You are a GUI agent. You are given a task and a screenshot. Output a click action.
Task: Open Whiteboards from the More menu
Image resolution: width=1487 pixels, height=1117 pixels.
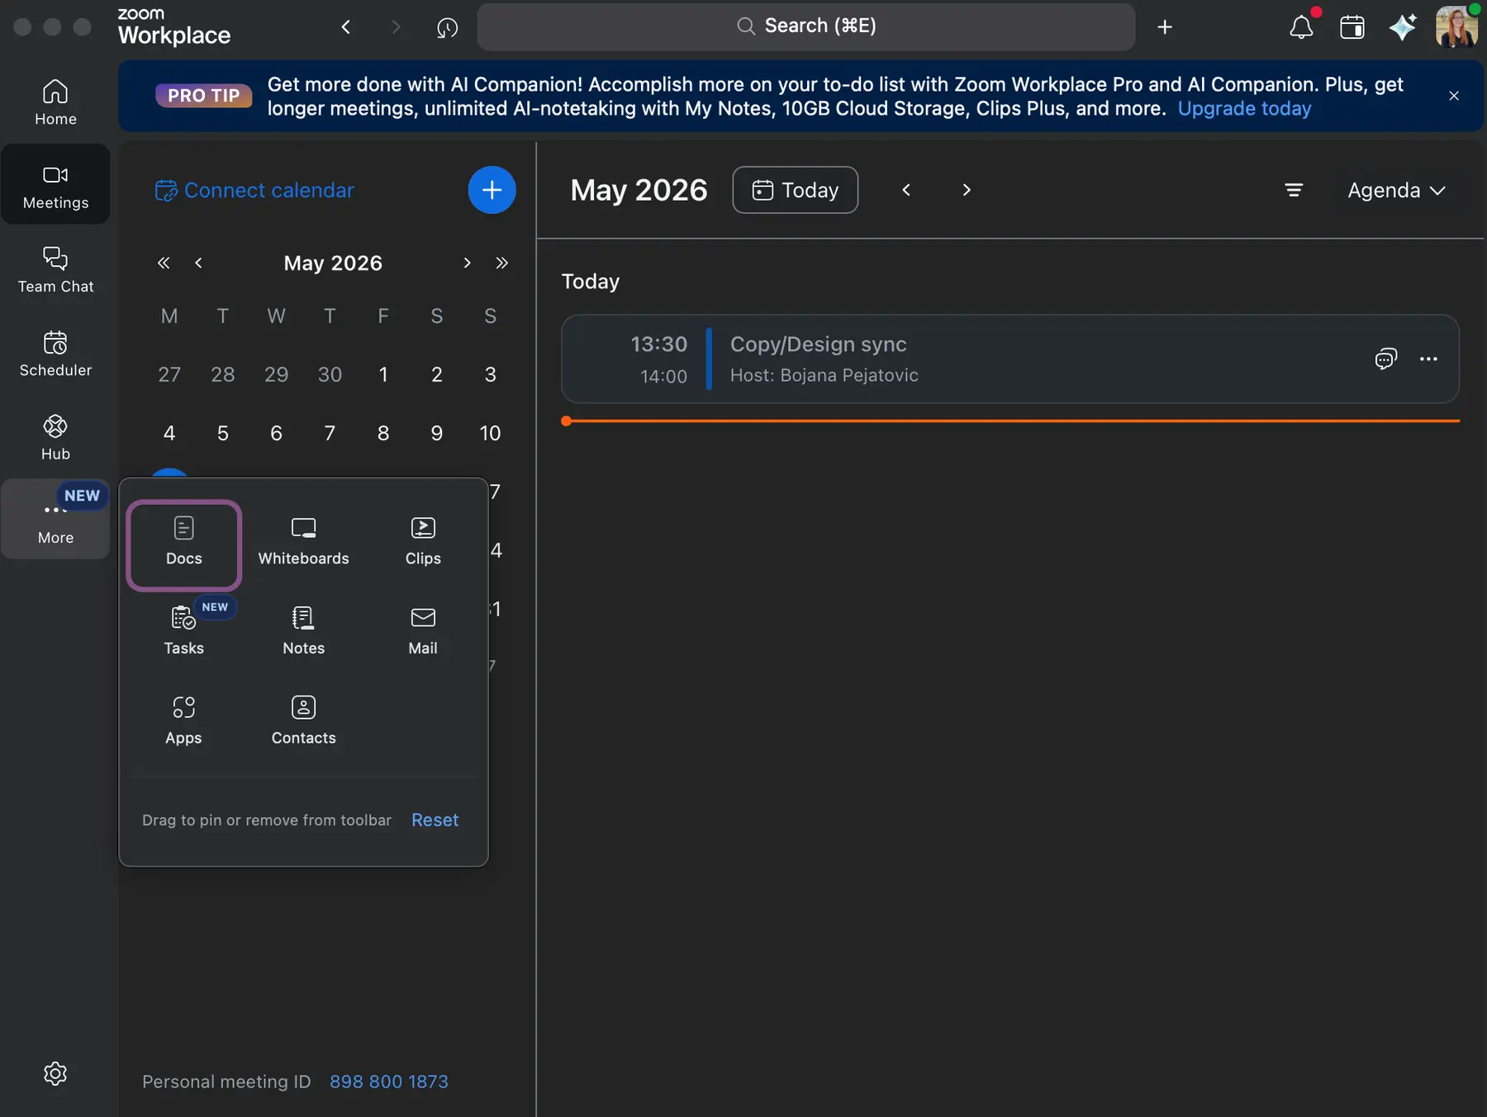pos(303,543)
